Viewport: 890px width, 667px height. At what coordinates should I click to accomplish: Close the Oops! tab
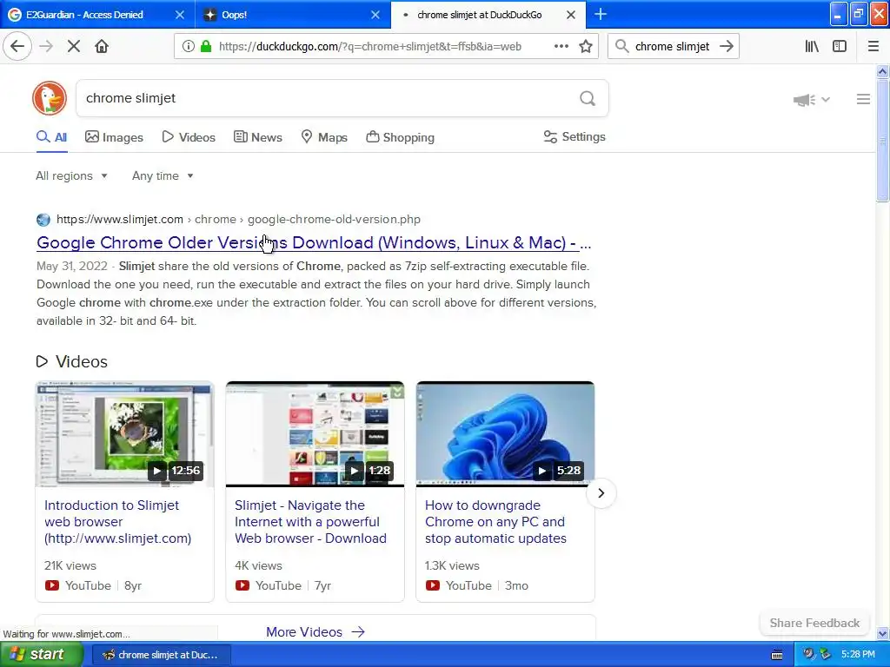(x=375, y=15)
